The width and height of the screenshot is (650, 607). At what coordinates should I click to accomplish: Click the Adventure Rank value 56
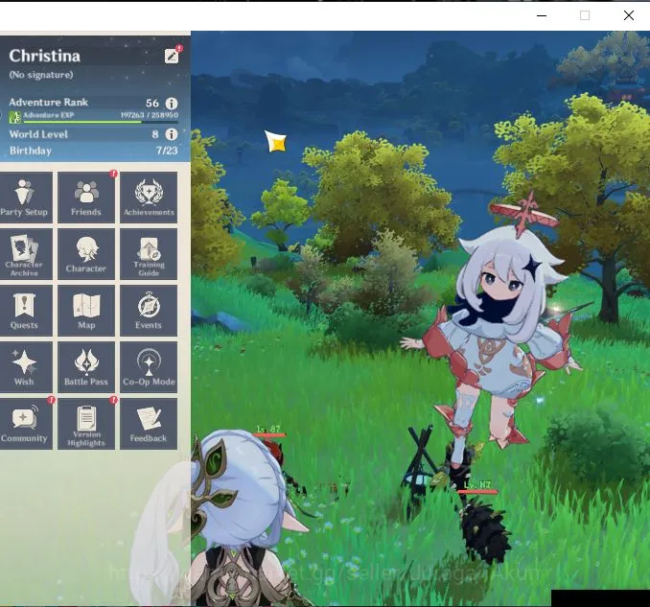point(152,104)
